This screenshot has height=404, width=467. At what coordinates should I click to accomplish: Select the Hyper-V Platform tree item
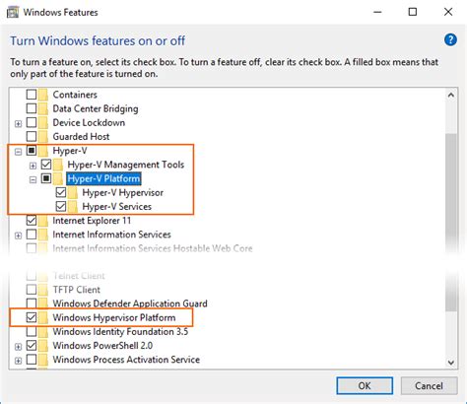(103, 178)
